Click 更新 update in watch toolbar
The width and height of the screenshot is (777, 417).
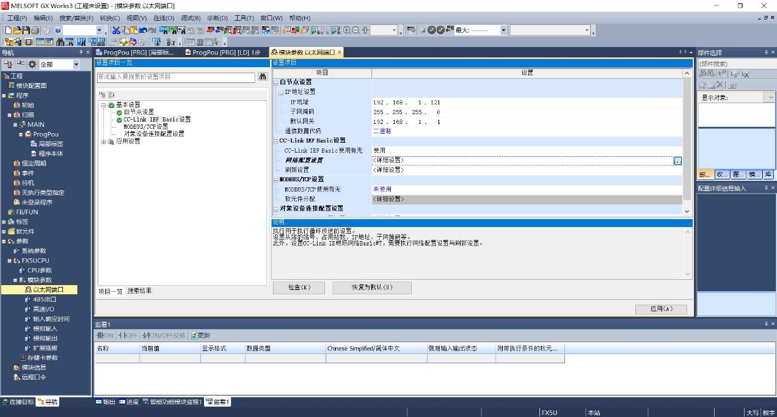pyautogui.click(x=201, y=335)
